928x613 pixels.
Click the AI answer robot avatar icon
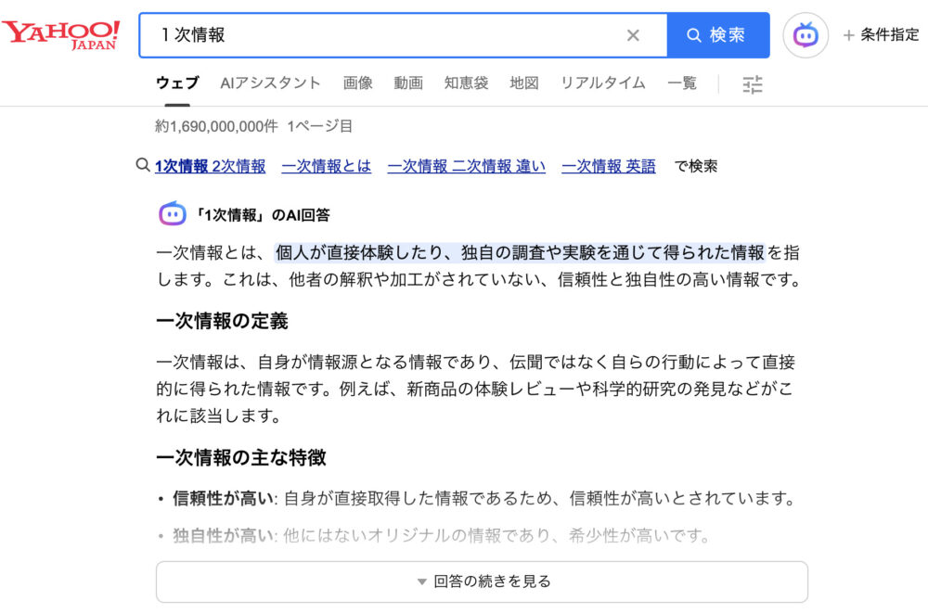click(x=172, y=214)
